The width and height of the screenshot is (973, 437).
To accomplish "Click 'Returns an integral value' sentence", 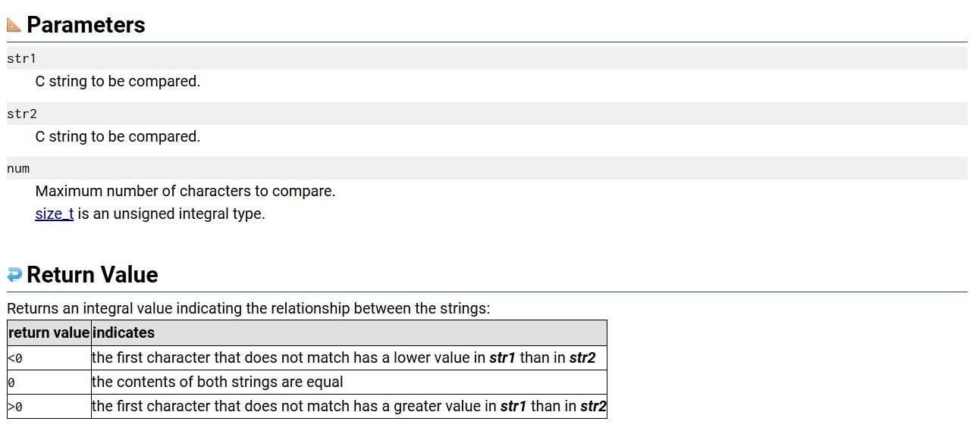I will pos(249,309).
